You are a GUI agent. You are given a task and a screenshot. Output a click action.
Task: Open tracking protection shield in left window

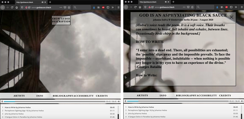coord(22,7)
